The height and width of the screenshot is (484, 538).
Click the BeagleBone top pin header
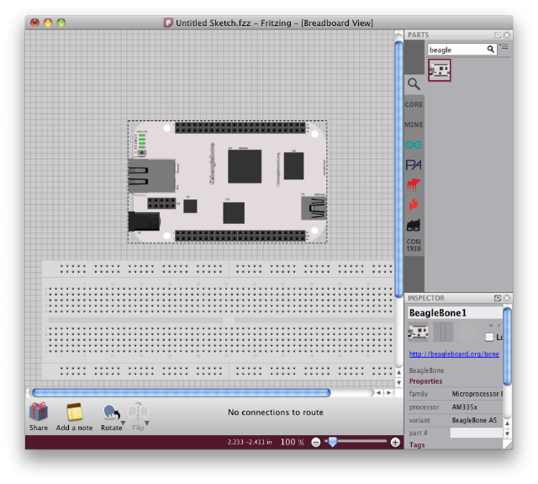point(240,127)
